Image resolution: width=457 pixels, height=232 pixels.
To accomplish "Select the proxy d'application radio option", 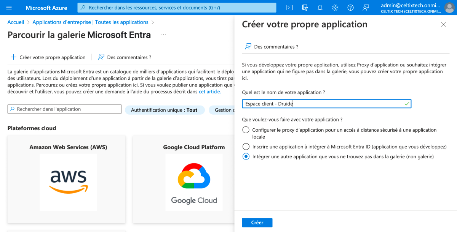I will click(x=246, y=130).
